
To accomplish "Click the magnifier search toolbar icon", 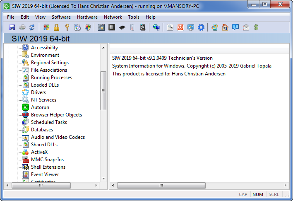I will (x=170, y=27).
